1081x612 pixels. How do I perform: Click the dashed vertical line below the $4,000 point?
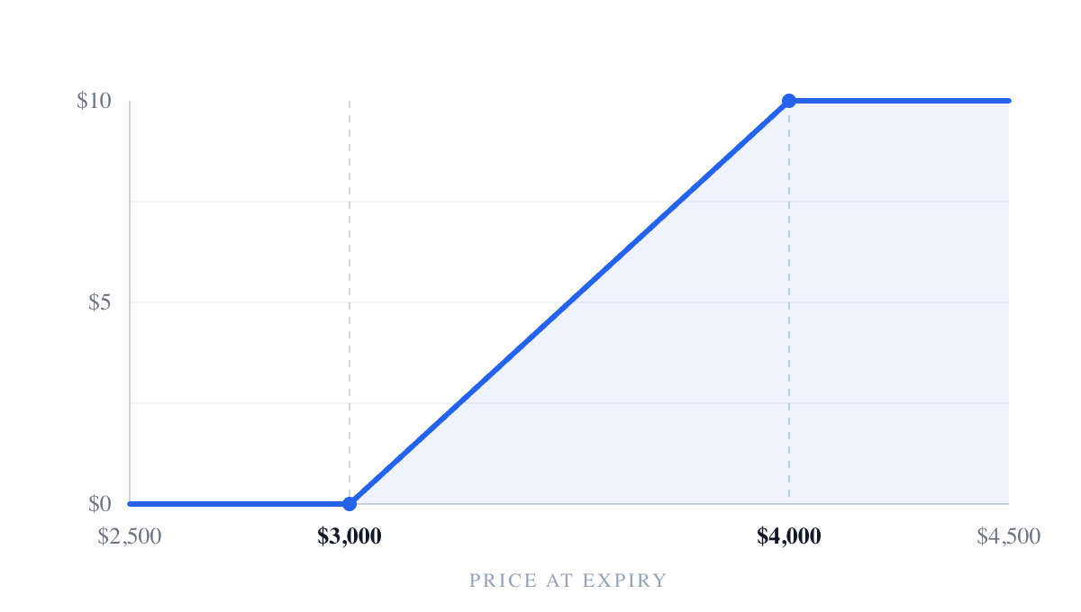tap(789, 302)
